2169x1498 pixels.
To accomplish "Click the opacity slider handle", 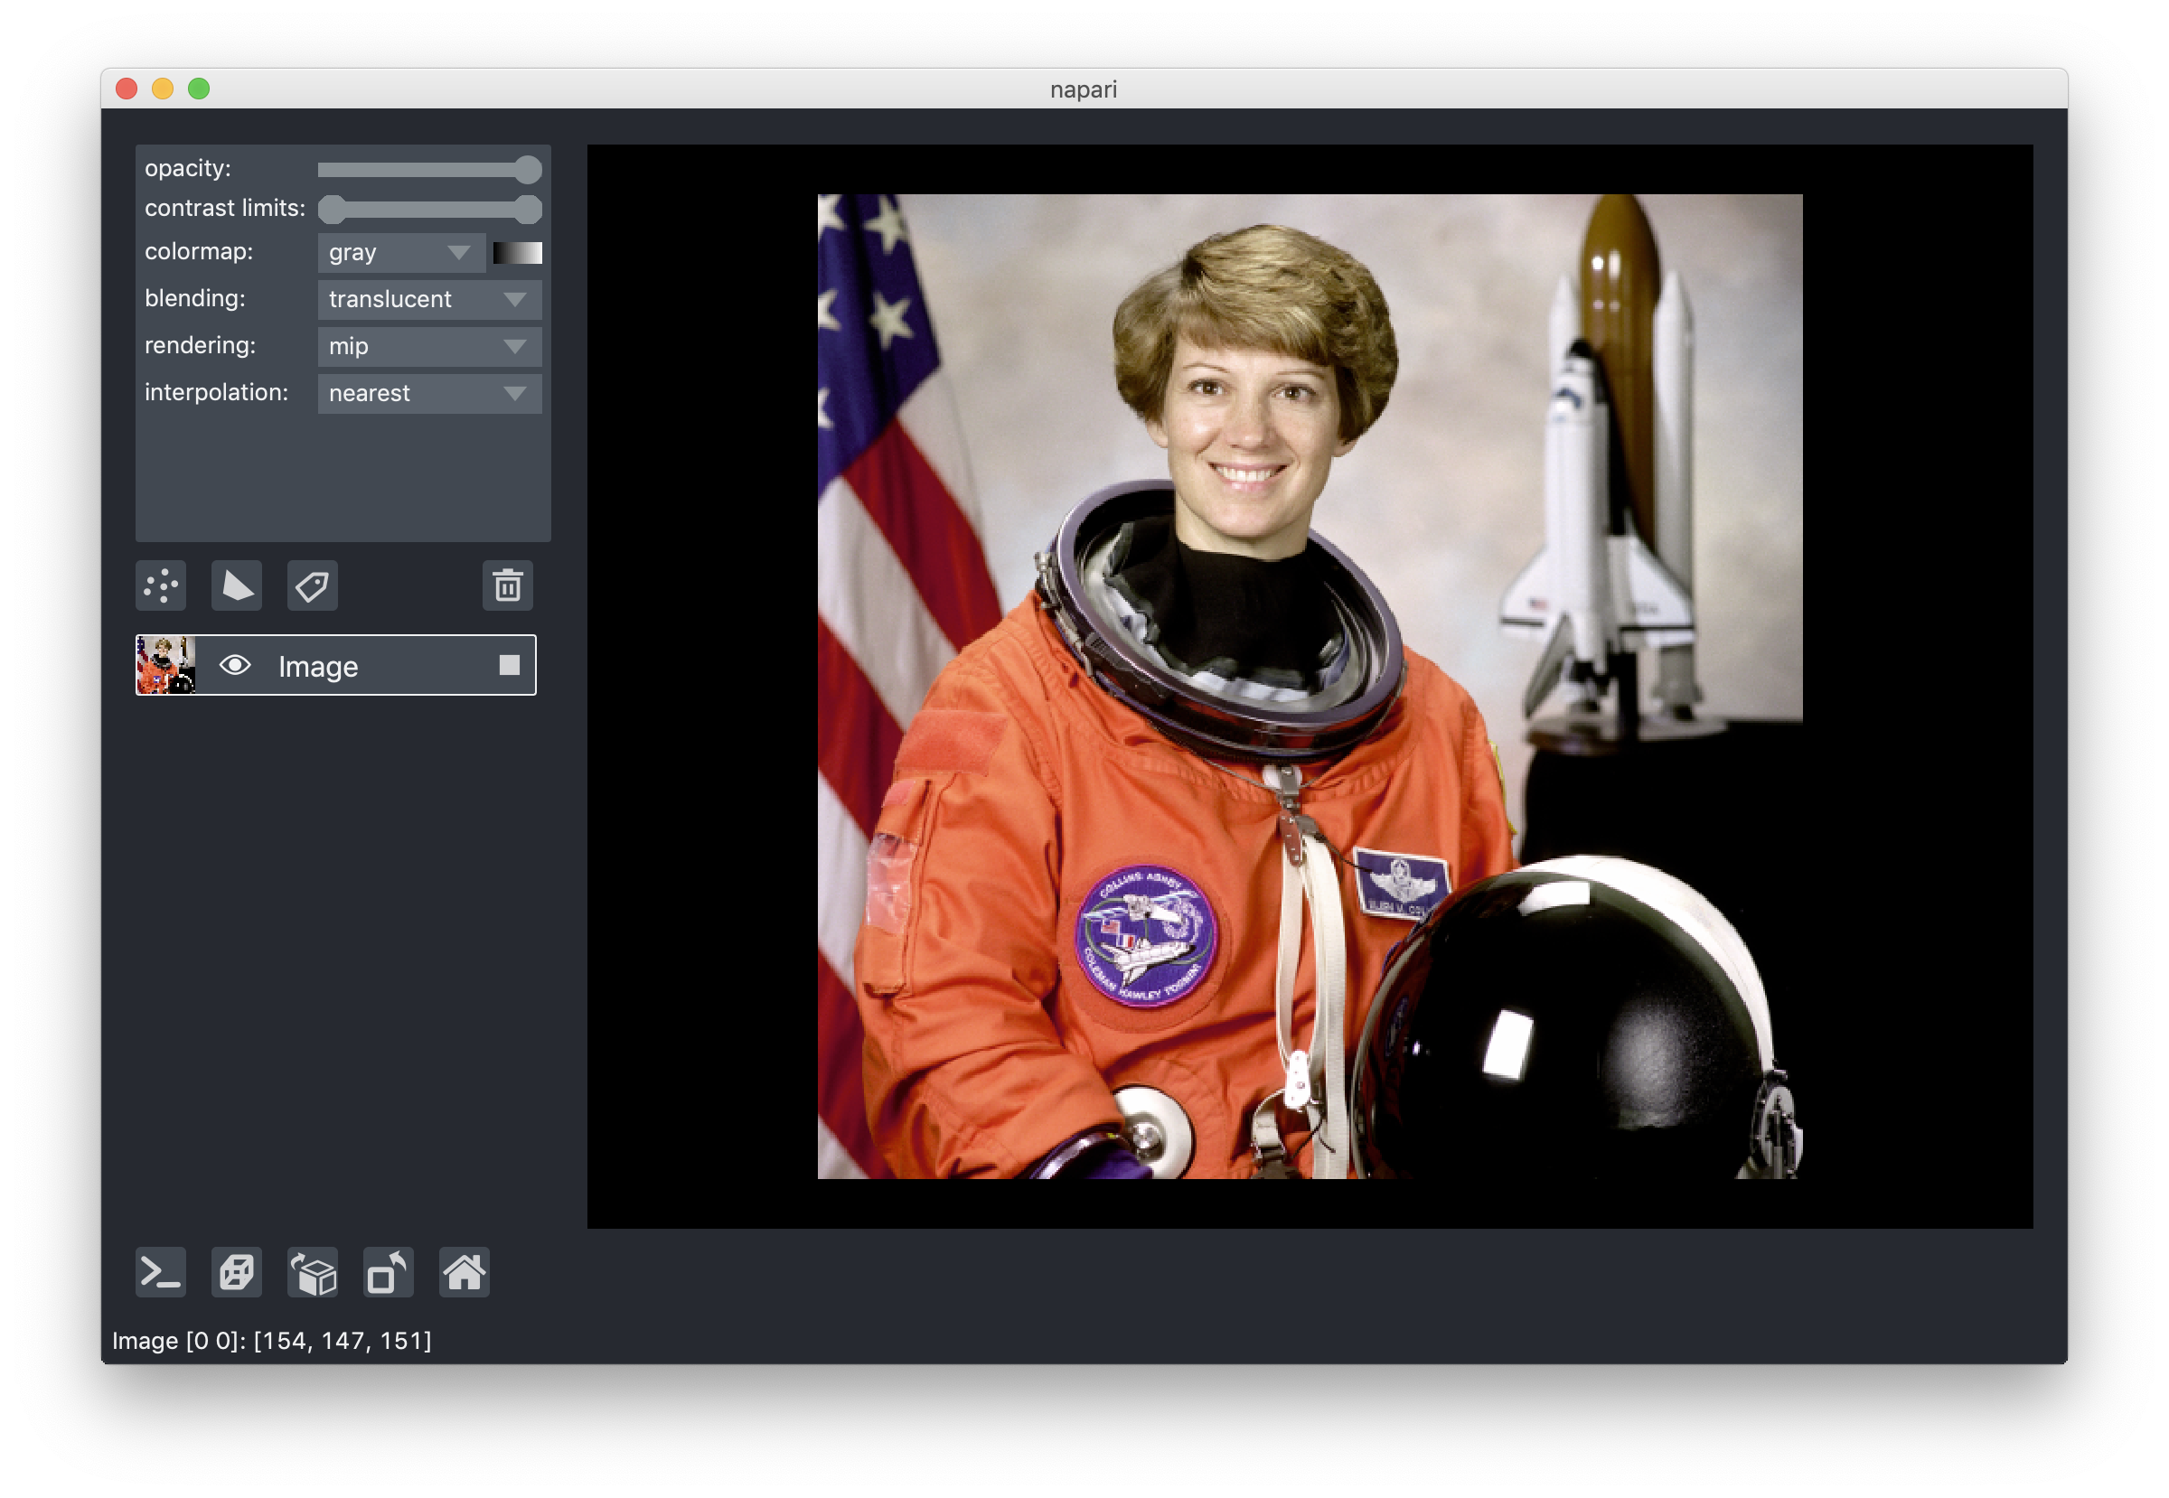I will point(529,169).
